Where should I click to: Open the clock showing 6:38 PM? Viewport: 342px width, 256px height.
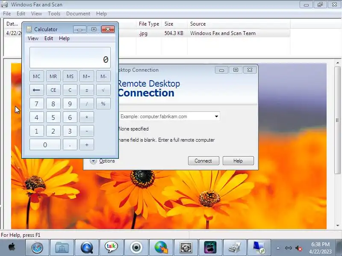[x=320, y=248]
